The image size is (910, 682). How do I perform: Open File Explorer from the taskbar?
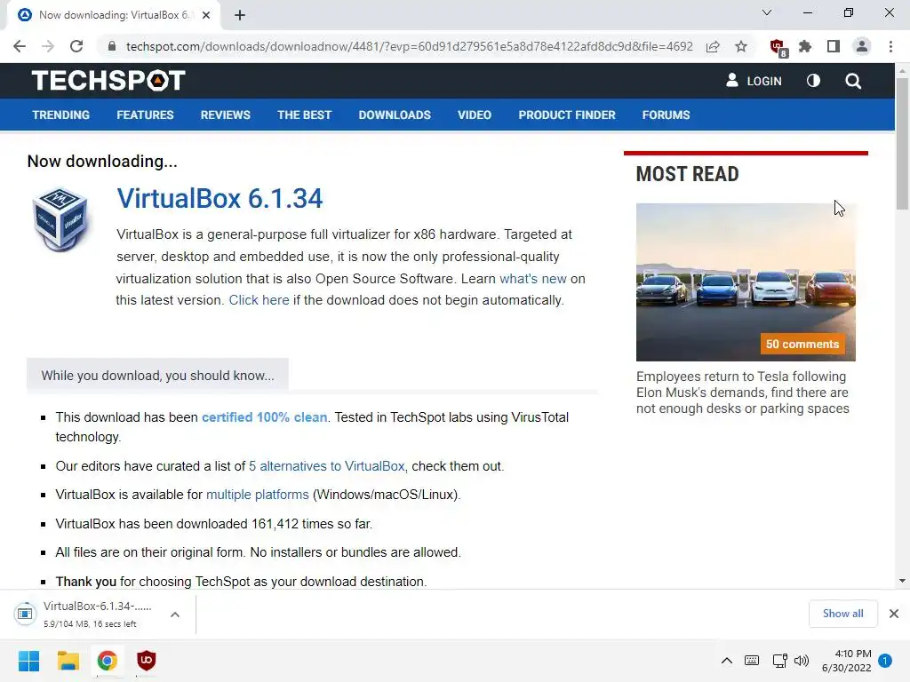68,661
